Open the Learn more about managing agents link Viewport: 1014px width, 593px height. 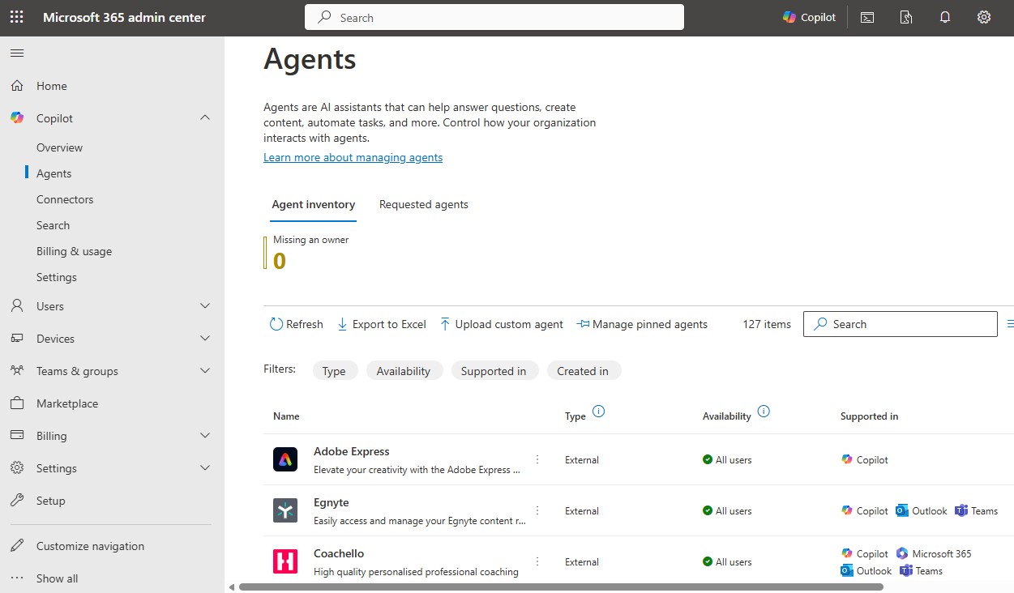point(353,156)
